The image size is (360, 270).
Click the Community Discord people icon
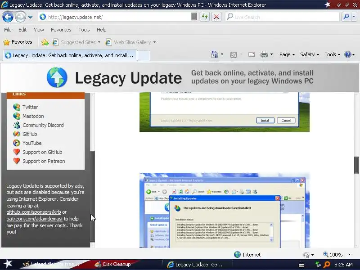point(17,125)
